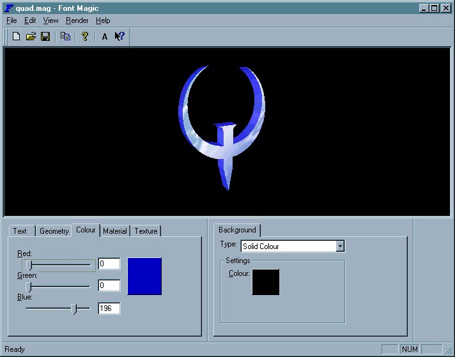Save the file with the floppy icon

[x=45, y=36]
